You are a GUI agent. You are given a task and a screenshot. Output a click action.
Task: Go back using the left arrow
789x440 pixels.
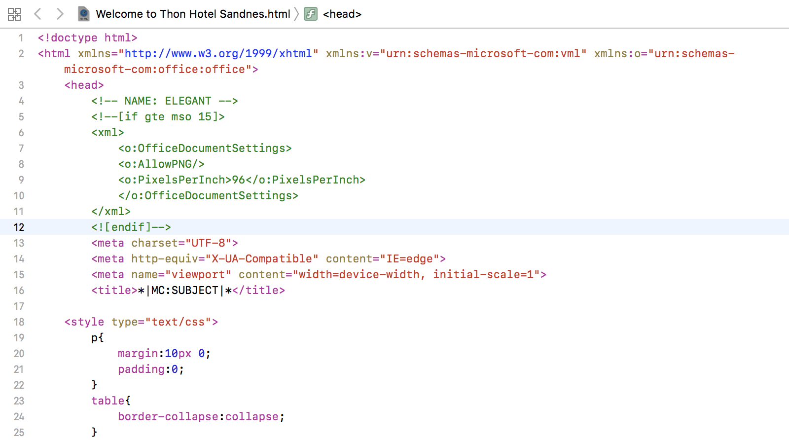tap(37, 14)
